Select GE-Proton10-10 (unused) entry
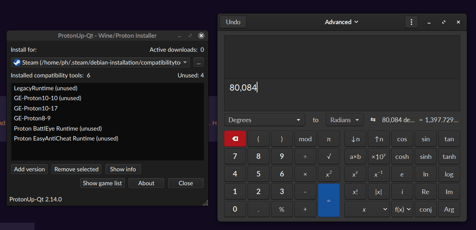 tap(107, 98)
